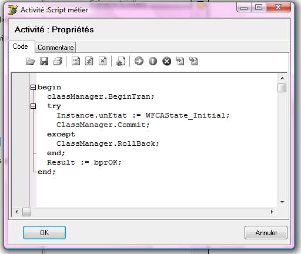Collapse the try block fold marker
Screen dimensions: 301x254
(x=33, y=106)
